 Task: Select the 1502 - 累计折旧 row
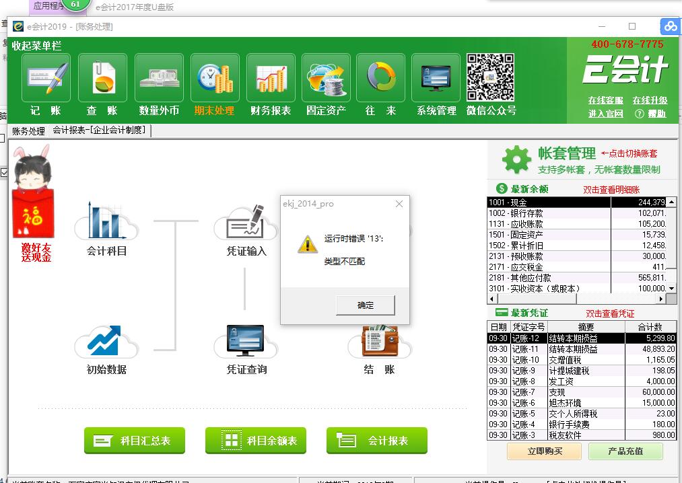pyautogui.click(x=577, y=245)
